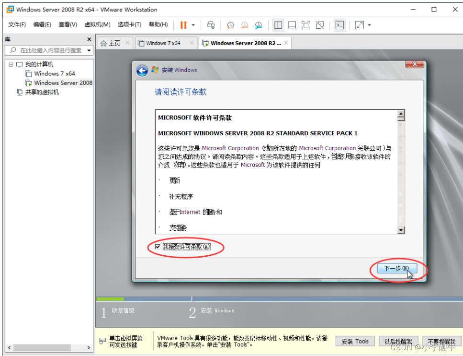463x356 pixels.
Task: Close the Windows 7 x64 tab
Action: tap(192, 43)
